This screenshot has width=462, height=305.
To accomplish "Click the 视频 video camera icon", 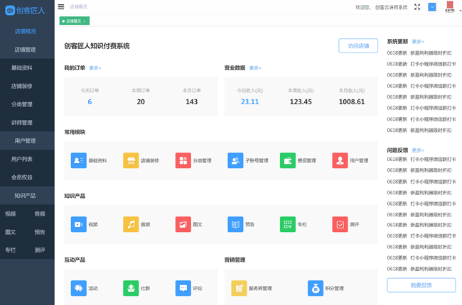I will click(x=78, y=225).
